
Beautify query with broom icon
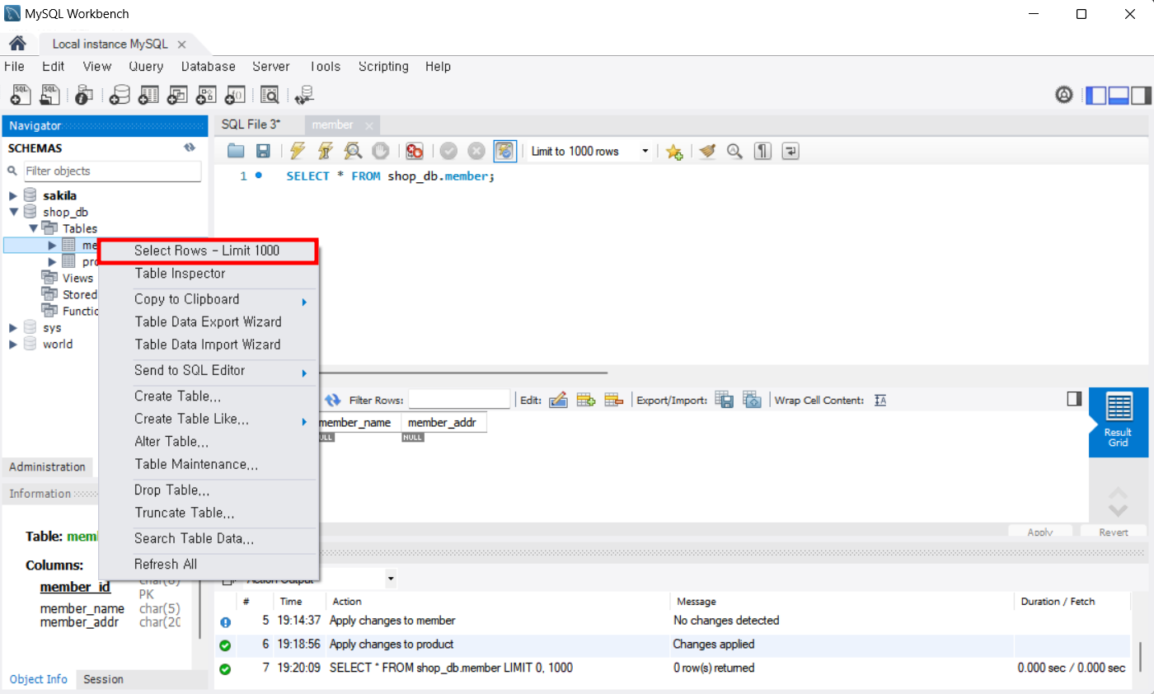click(x=707, y=151)
